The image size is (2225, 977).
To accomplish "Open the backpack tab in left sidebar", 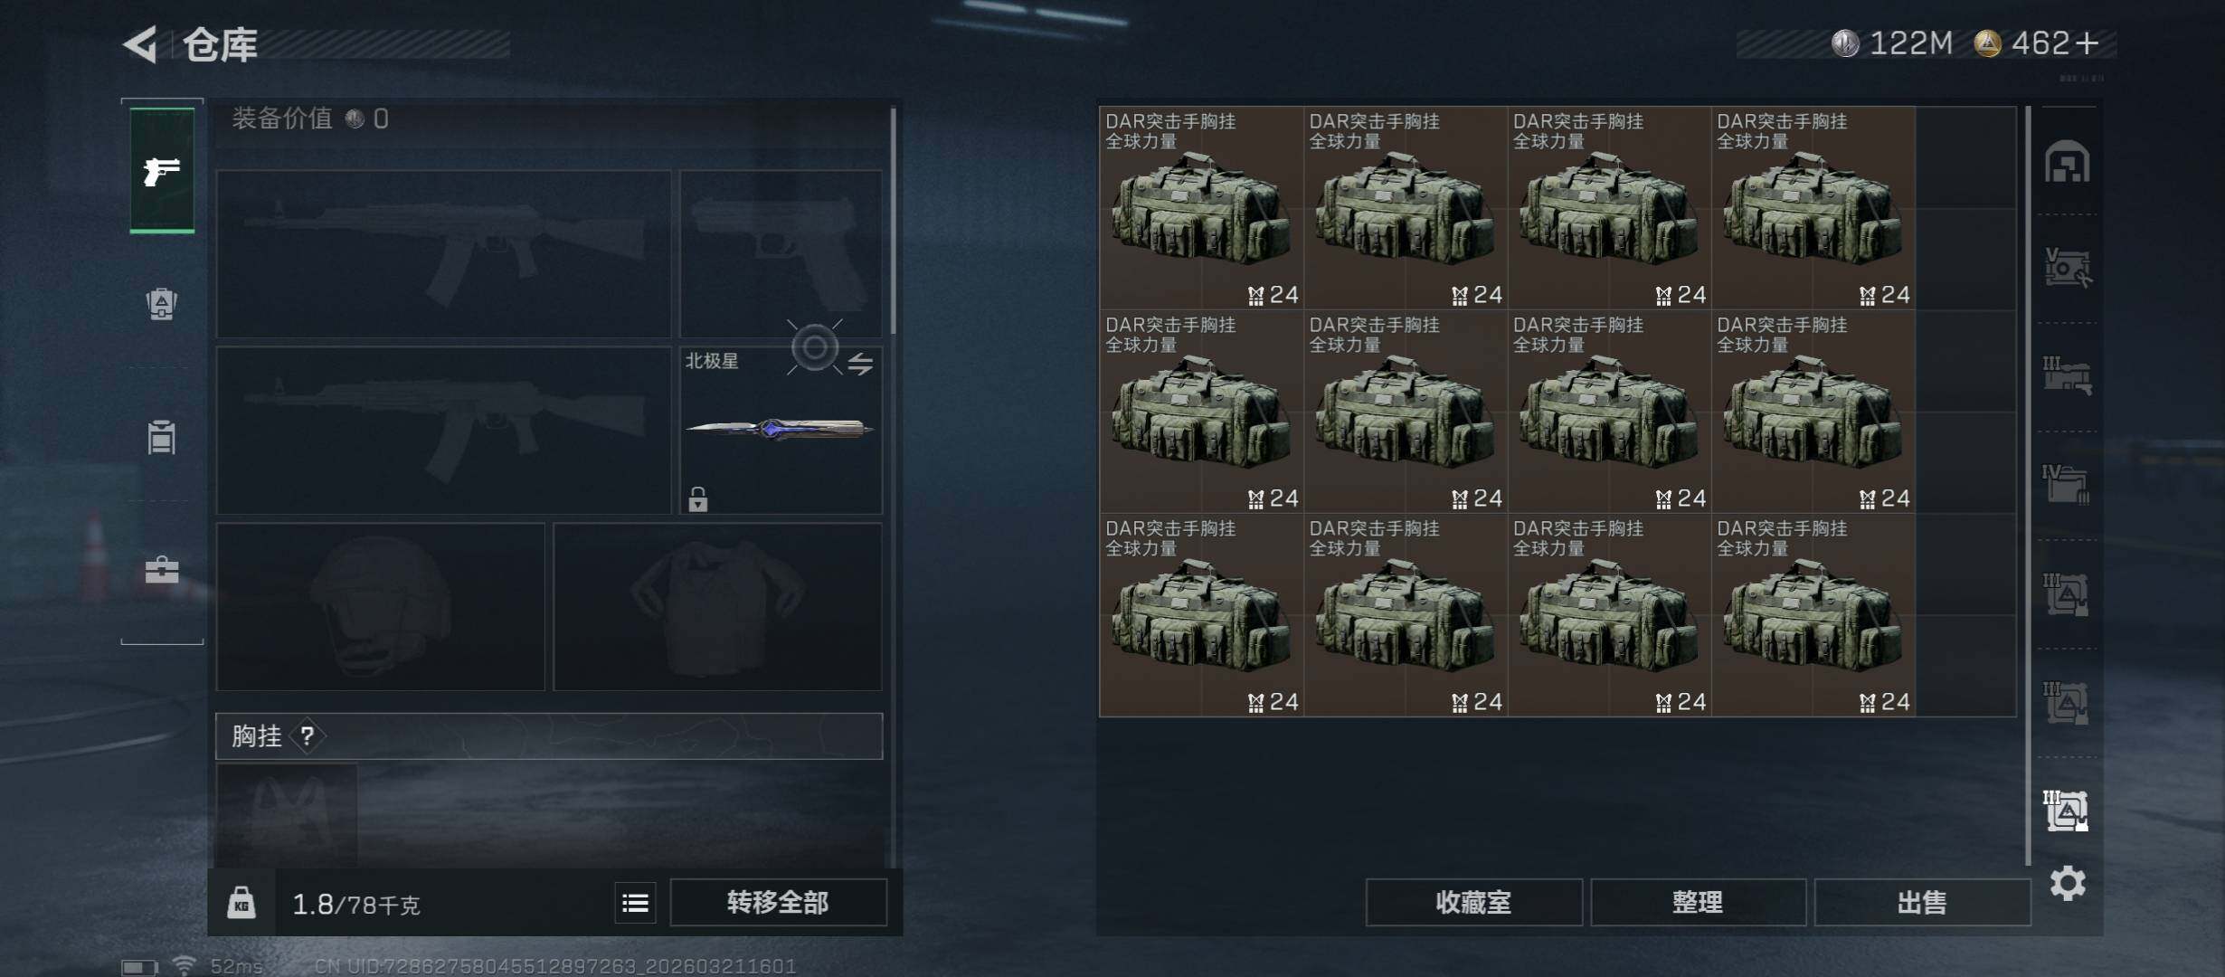I will [x=162, y=303].
